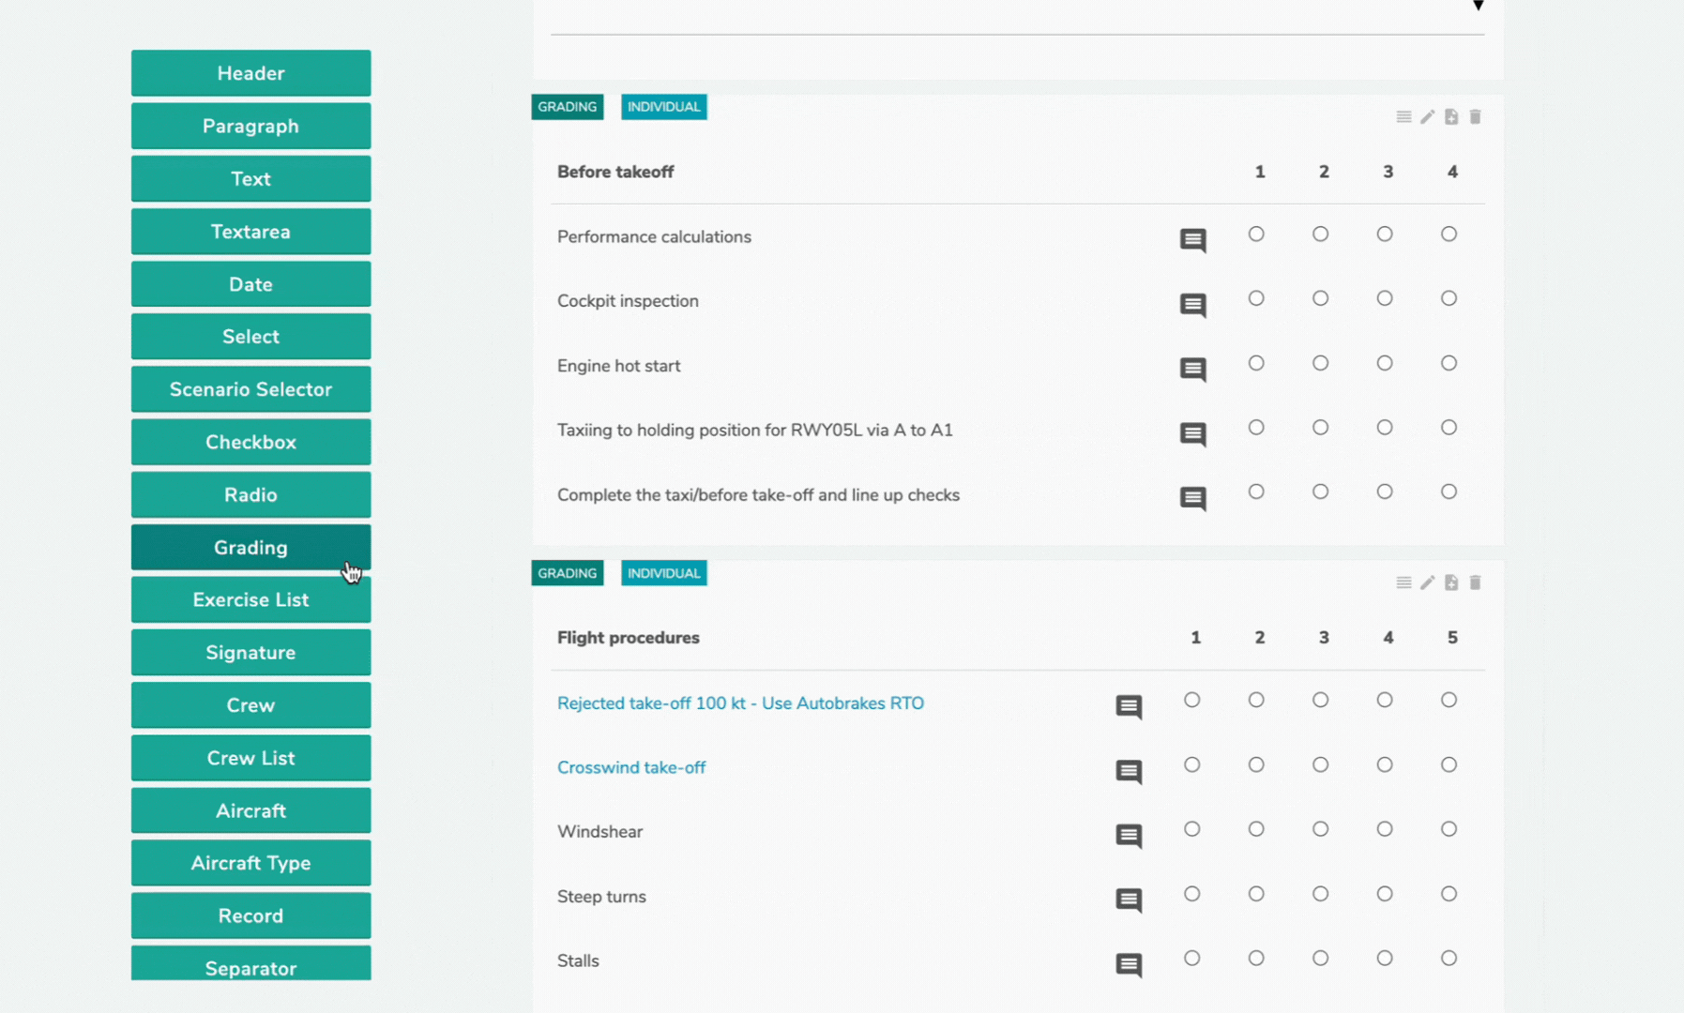Add a Scenario Selector element
Image resolution: width=1684 pixels, height=1013 pixels.
pos(250,389)
